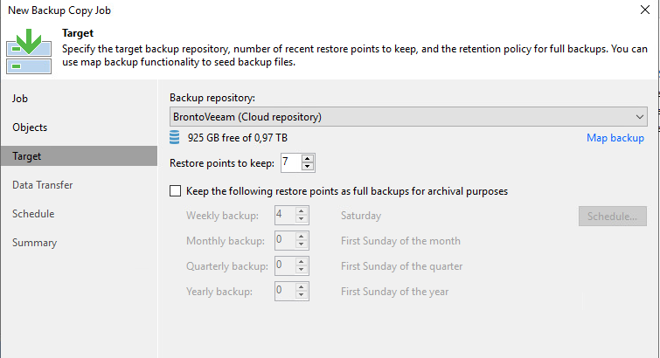This screenshot has height=358, width=660.
Task: Select the Target step
Action: pyautogui.click(x=27, y=155)
